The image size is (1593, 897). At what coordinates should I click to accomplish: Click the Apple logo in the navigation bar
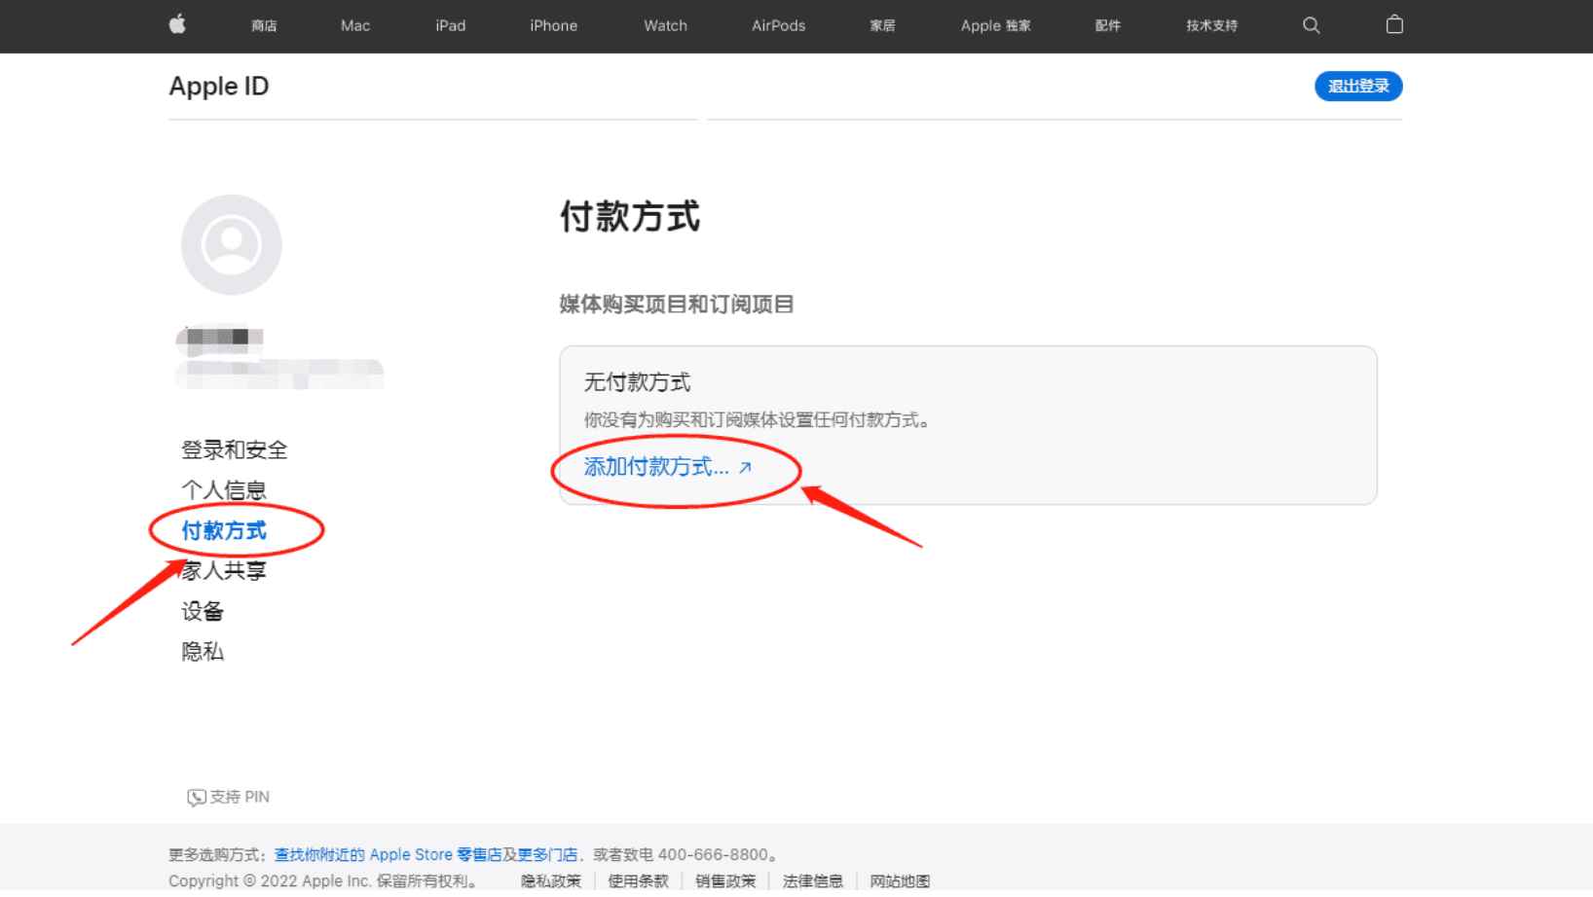click(177, 25)
